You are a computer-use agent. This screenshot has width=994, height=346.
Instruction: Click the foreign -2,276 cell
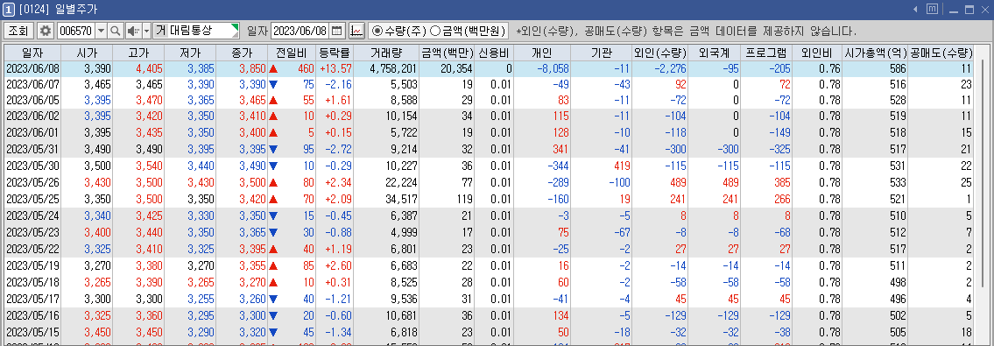[x=660, y=68]
